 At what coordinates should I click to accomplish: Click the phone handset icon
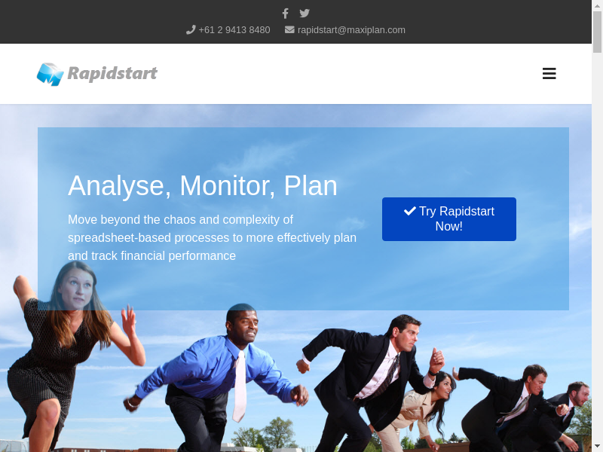191,30
